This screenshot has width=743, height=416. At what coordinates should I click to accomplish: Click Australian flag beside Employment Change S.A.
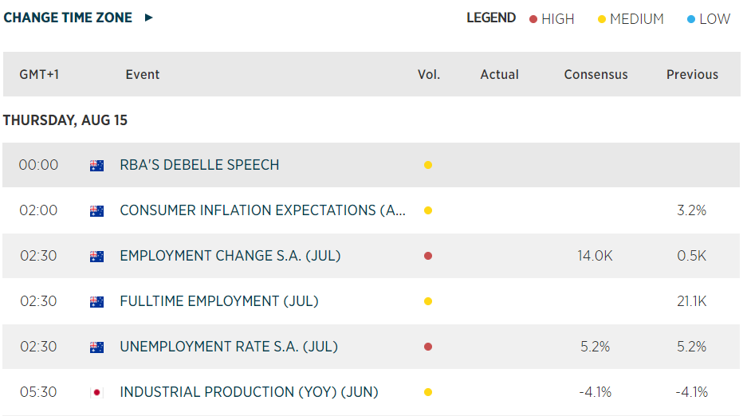[97, 257]
